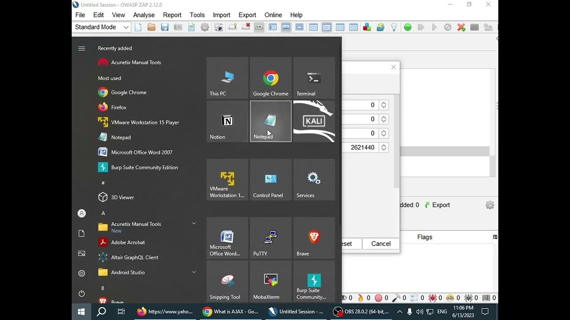Open the Control Panel tile
This screenshot has height=320, width=570.
tap(271, 180)
